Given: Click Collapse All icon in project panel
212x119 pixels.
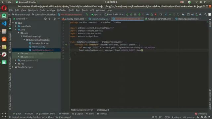Looking at the screenshot, I should tap(49, 19).
